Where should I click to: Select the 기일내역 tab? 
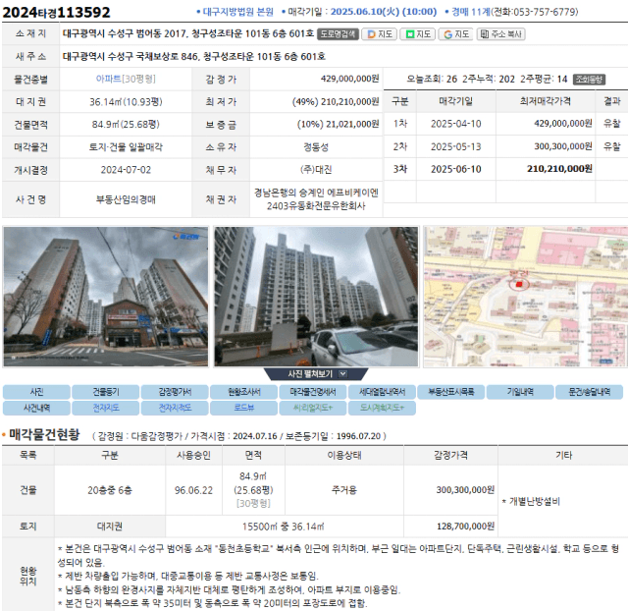(520, 392)
